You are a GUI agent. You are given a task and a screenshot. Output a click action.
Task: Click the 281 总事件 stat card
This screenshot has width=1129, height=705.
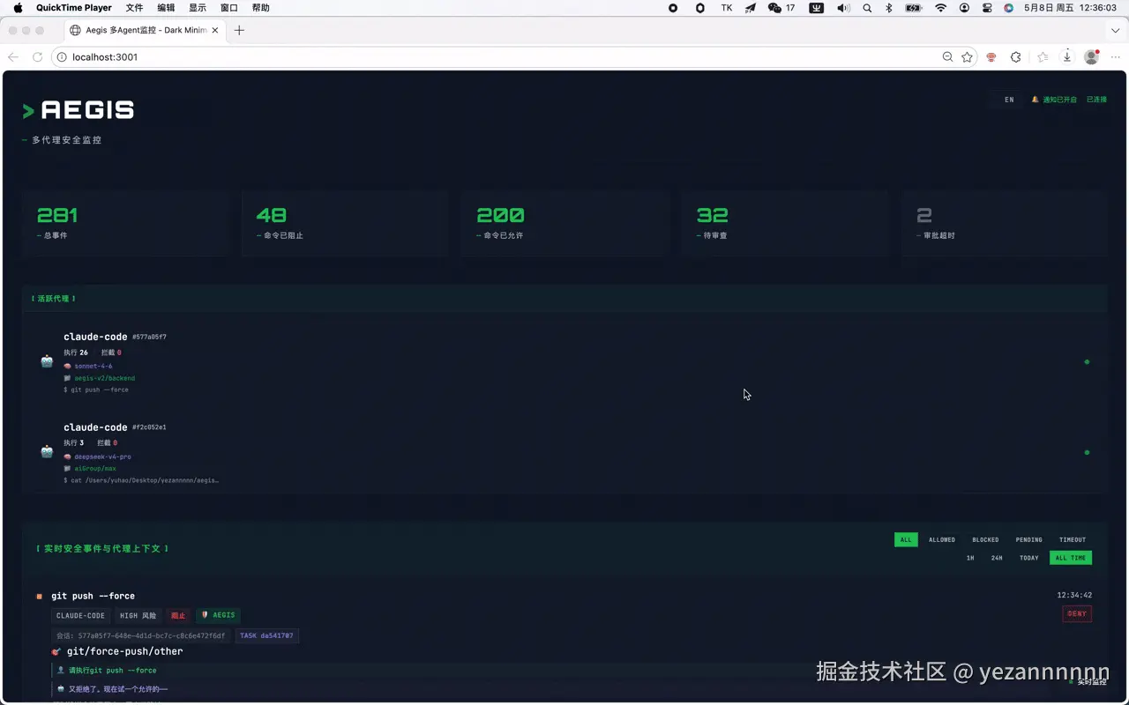(125, 223)
